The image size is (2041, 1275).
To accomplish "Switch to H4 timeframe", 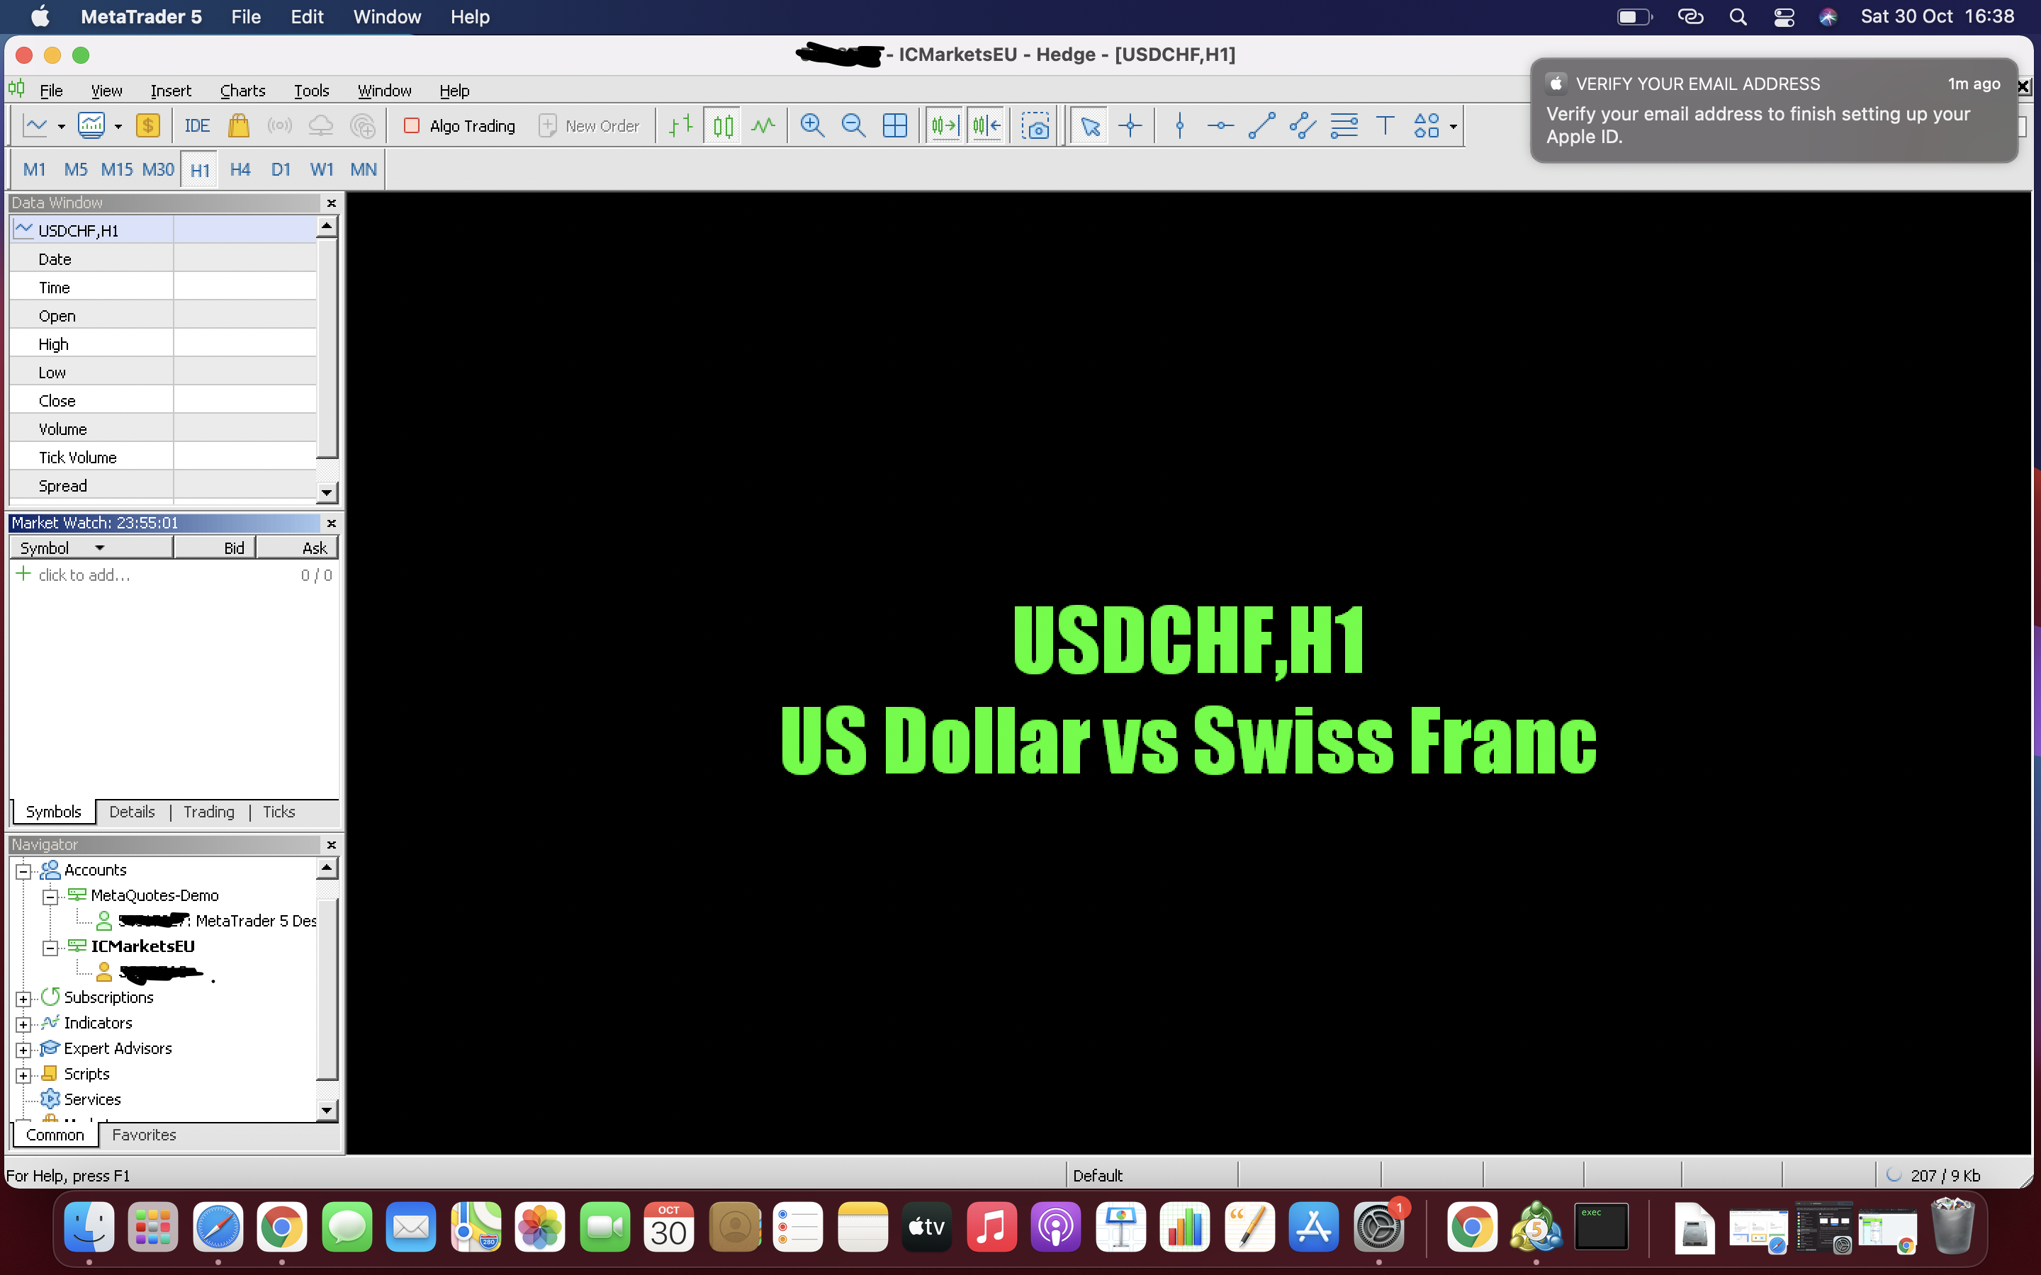I will pyautogui.click(x=240, y=169).
